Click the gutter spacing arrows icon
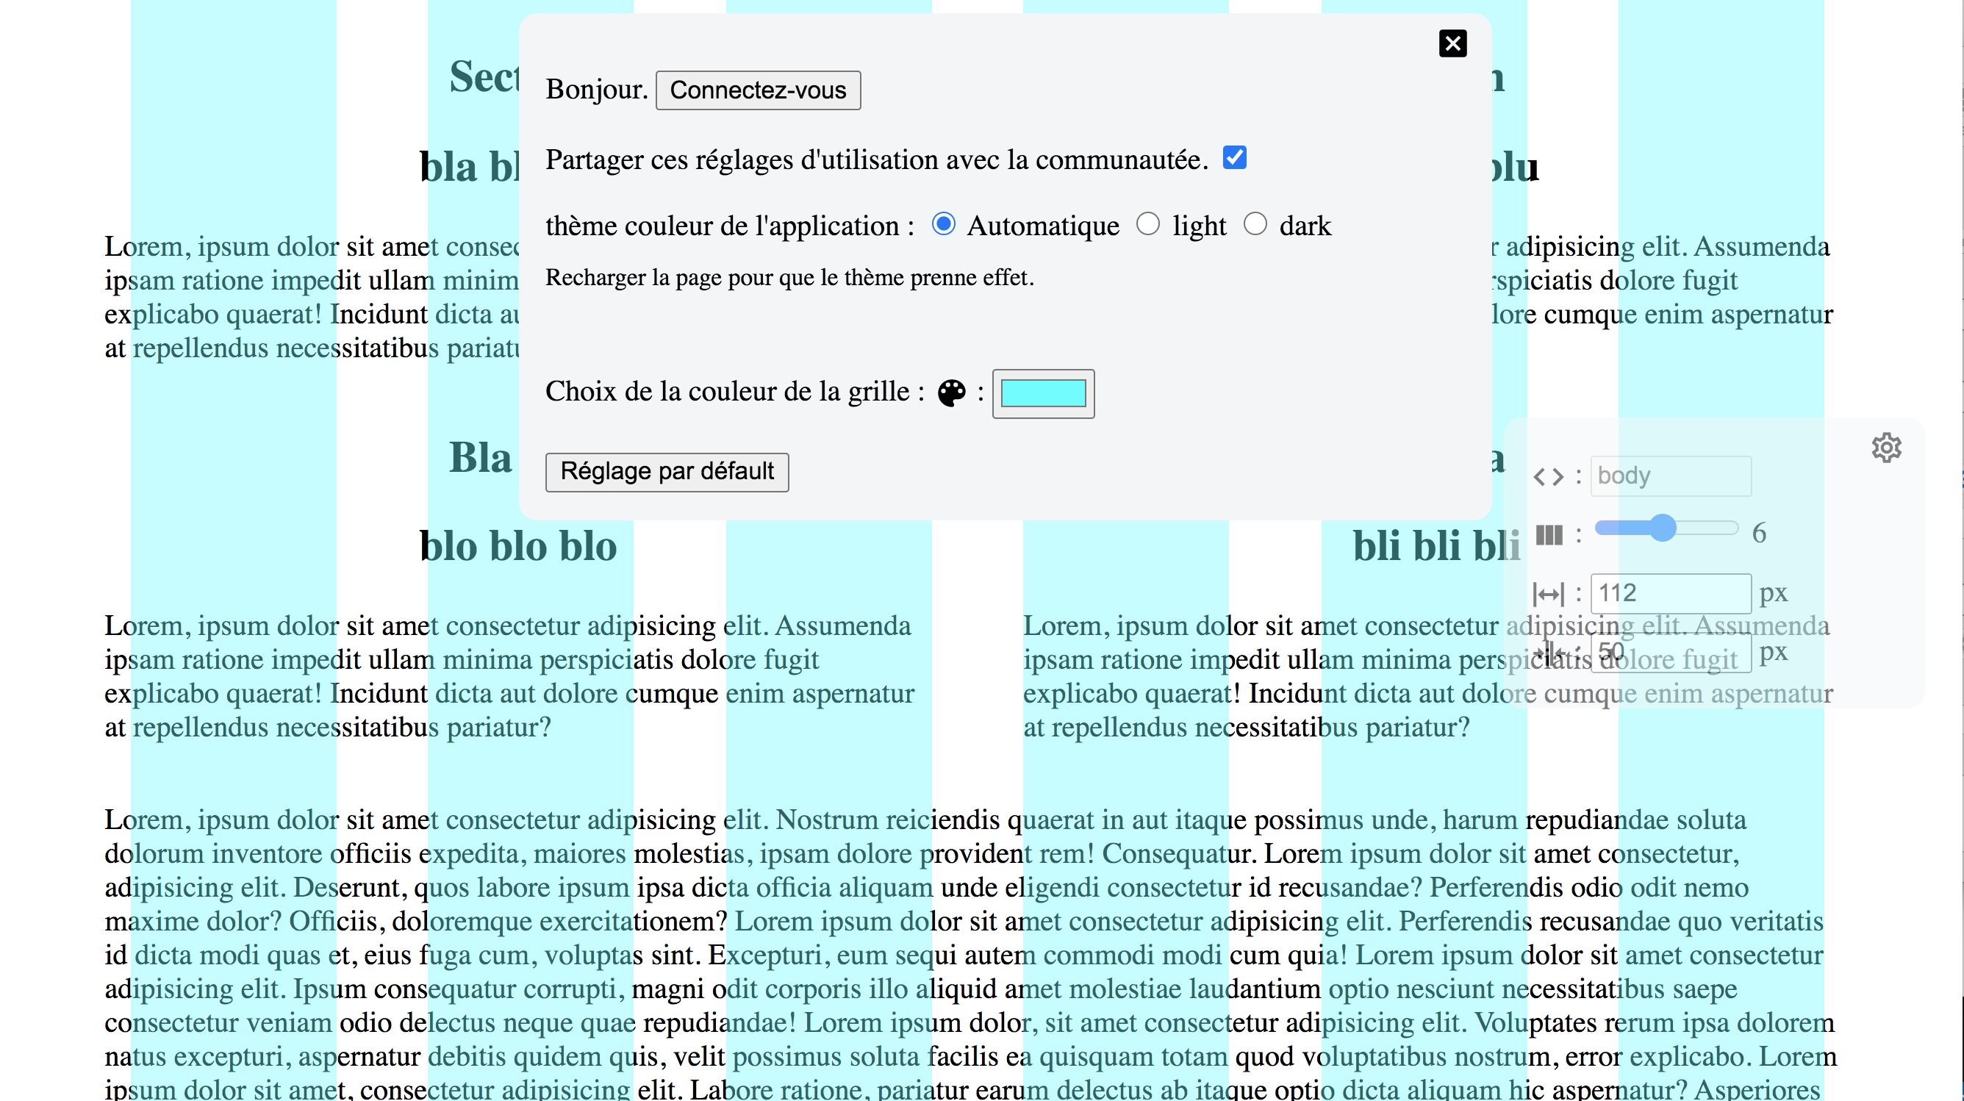 pyautogui.click(x=1551, y=652)
